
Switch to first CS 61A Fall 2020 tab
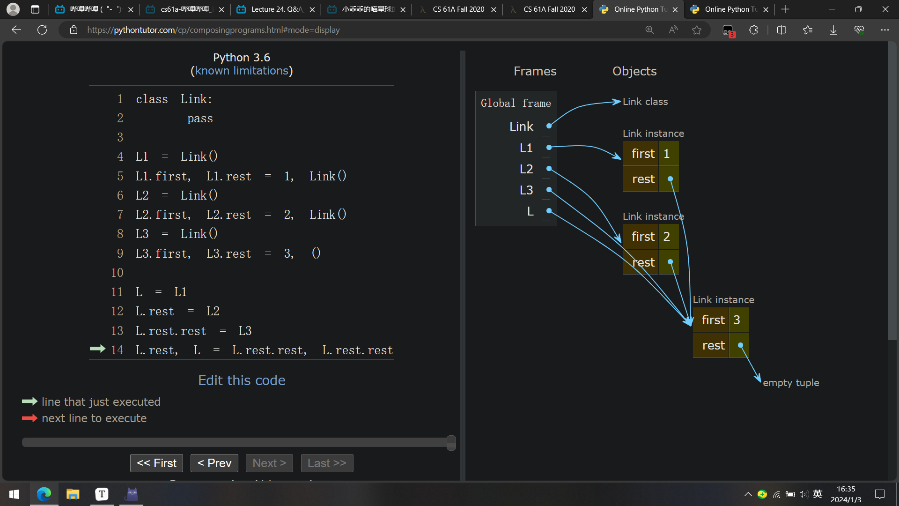click(x=458, y=9)
